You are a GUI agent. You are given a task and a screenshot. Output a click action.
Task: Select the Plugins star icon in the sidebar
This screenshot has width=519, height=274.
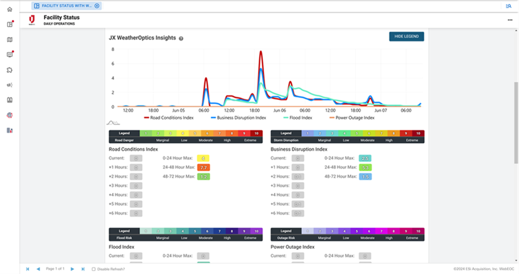click(x=9, y=70)
